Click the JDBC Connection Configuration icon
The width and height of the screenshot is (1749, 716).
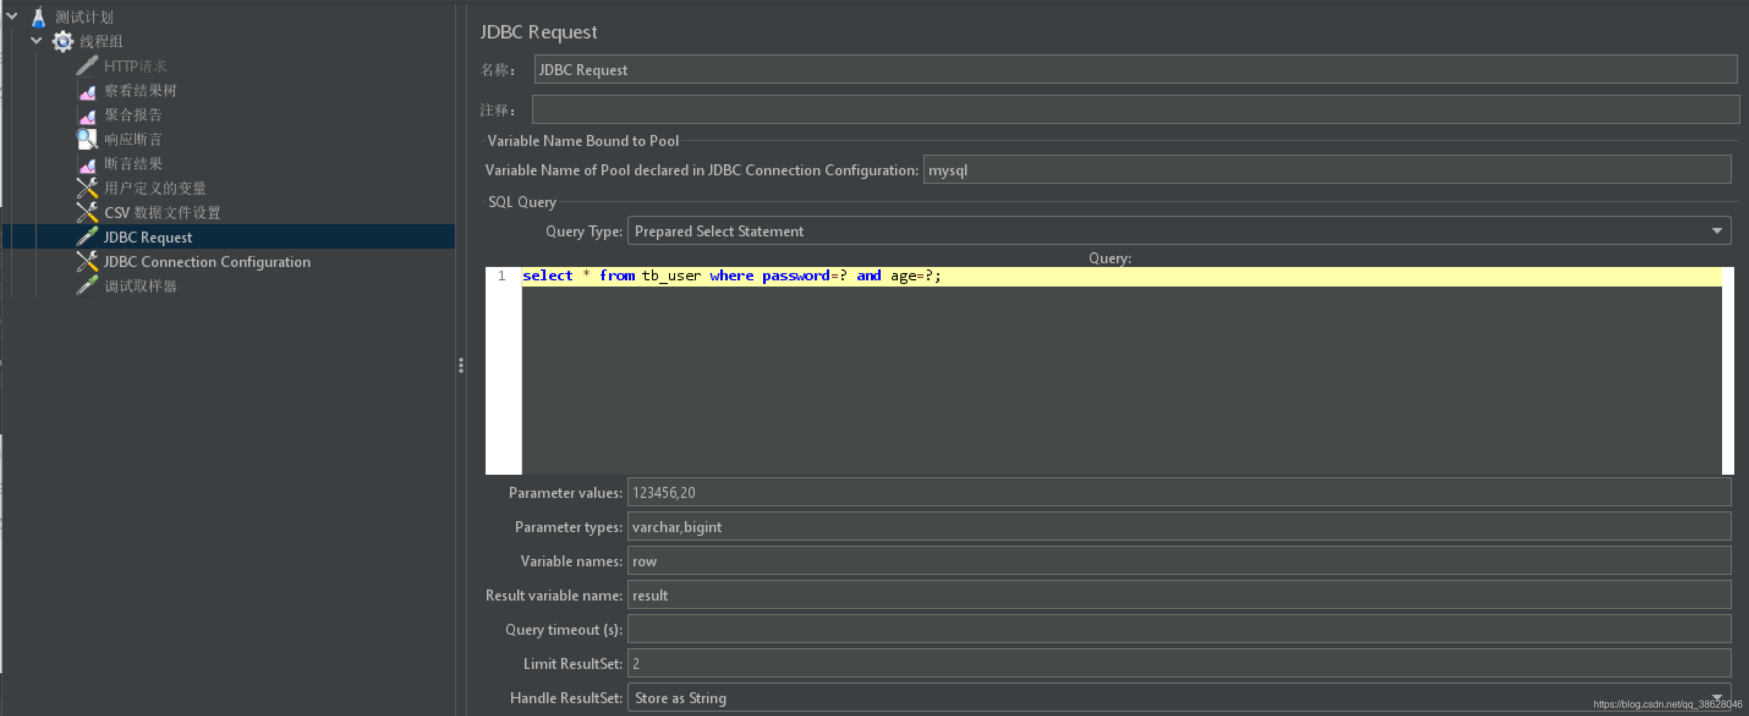87,261
